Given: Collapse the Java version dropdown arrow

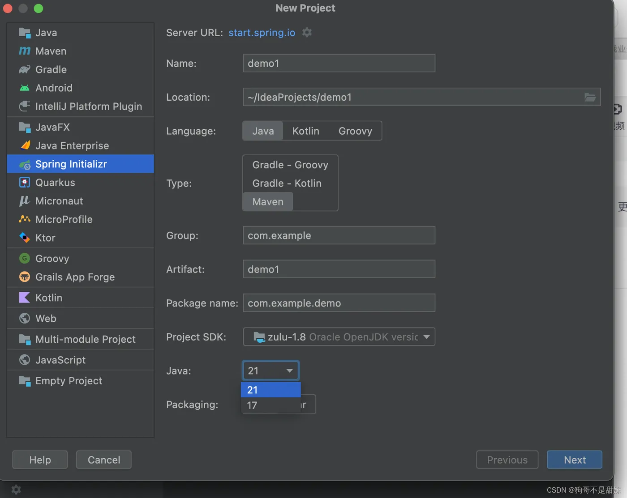Looking at the screenshot, I should [289, 370].
